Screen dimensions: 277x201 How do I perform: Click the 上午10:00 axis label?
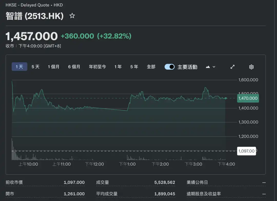[x=28, y=164]
